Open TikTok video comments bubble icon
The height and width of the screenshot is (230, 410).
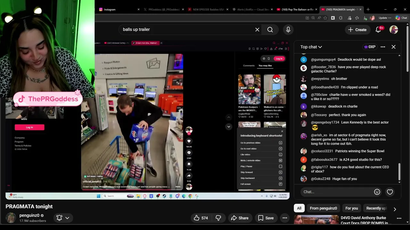(189, 152)
